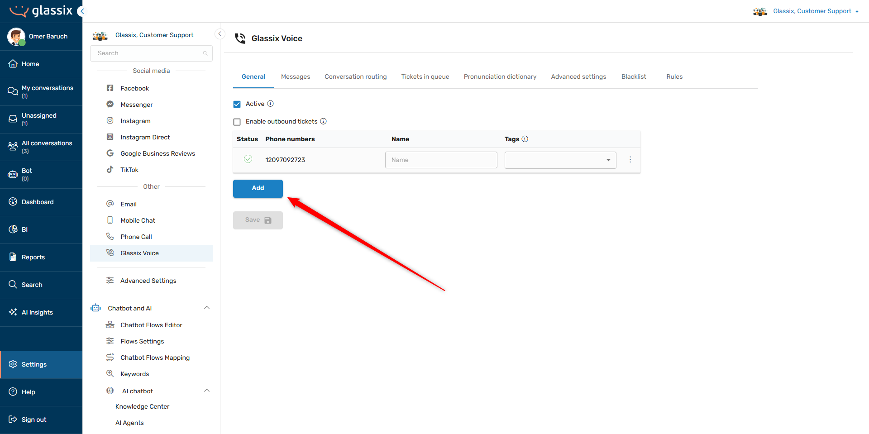Image resolution: width=869 pixels, height=434 pixels.
Task: Collapse the Chatbot and AI section
Action: pyautogui.click(x=207, y=308)
